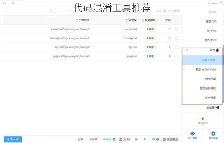
Task: Click the blue 下一步 button
Action: pyautogui.click(x=13, y=139)
